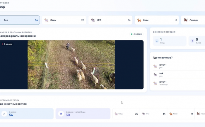Click the goat icon in bottom summary row
205x127 pixels.
click(x=171, y=114)
